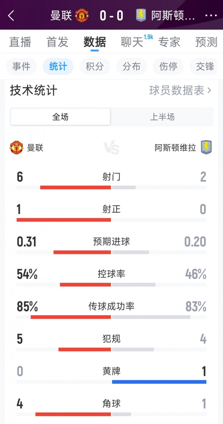Open the 预测 prediction tab
The height and width of the screenshot is (424, 223).
coord(206,42)
